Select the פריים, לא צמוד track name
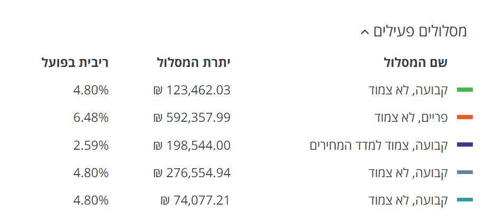 pyautogui.click(x=411, y=118)
